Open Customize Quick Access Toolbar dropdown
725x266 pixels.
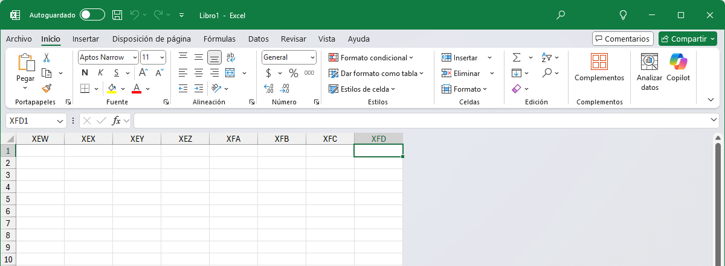pos(181,14)
